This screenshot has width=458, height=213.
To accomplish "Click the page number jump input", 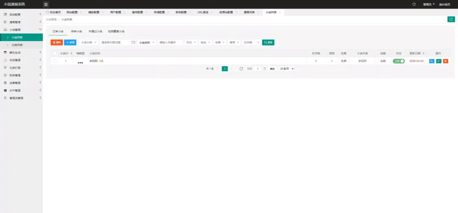I will 258,68.
